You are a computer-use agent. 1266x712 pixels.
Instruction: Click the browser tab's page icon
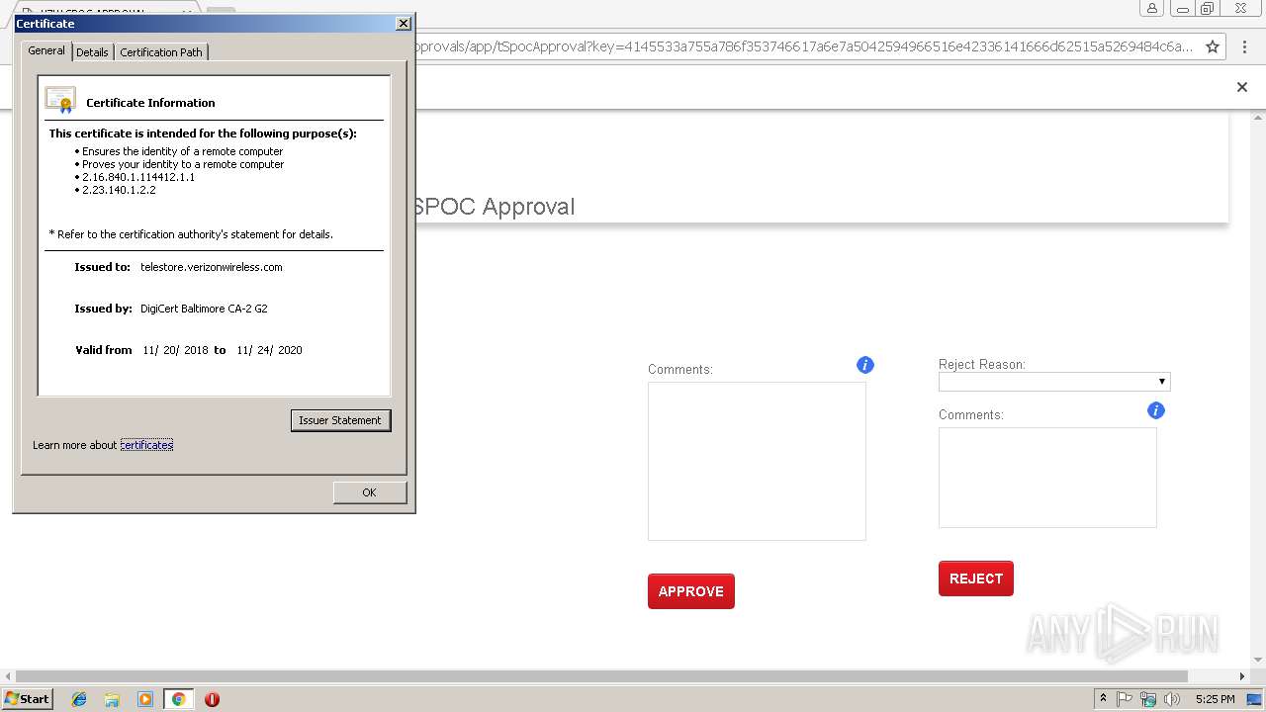click(29, 13)
